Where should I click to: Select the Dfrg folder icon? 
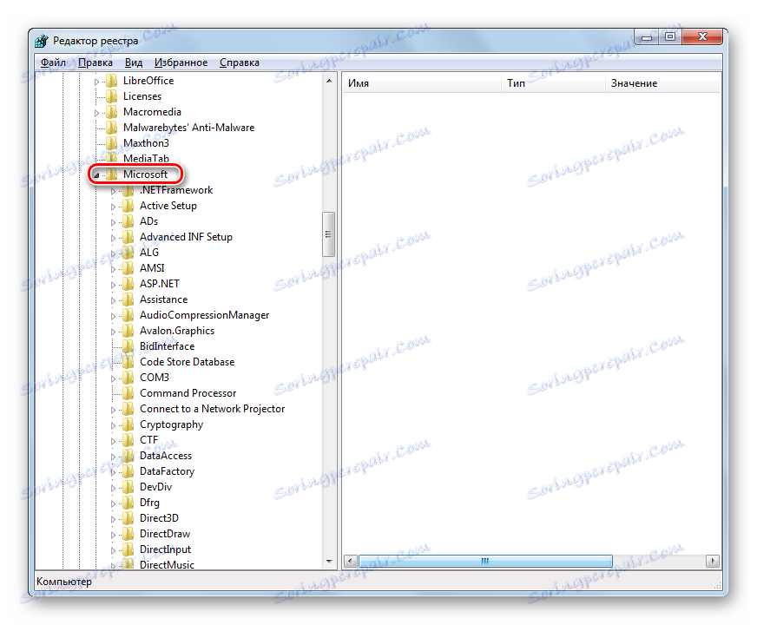point(128,503)
